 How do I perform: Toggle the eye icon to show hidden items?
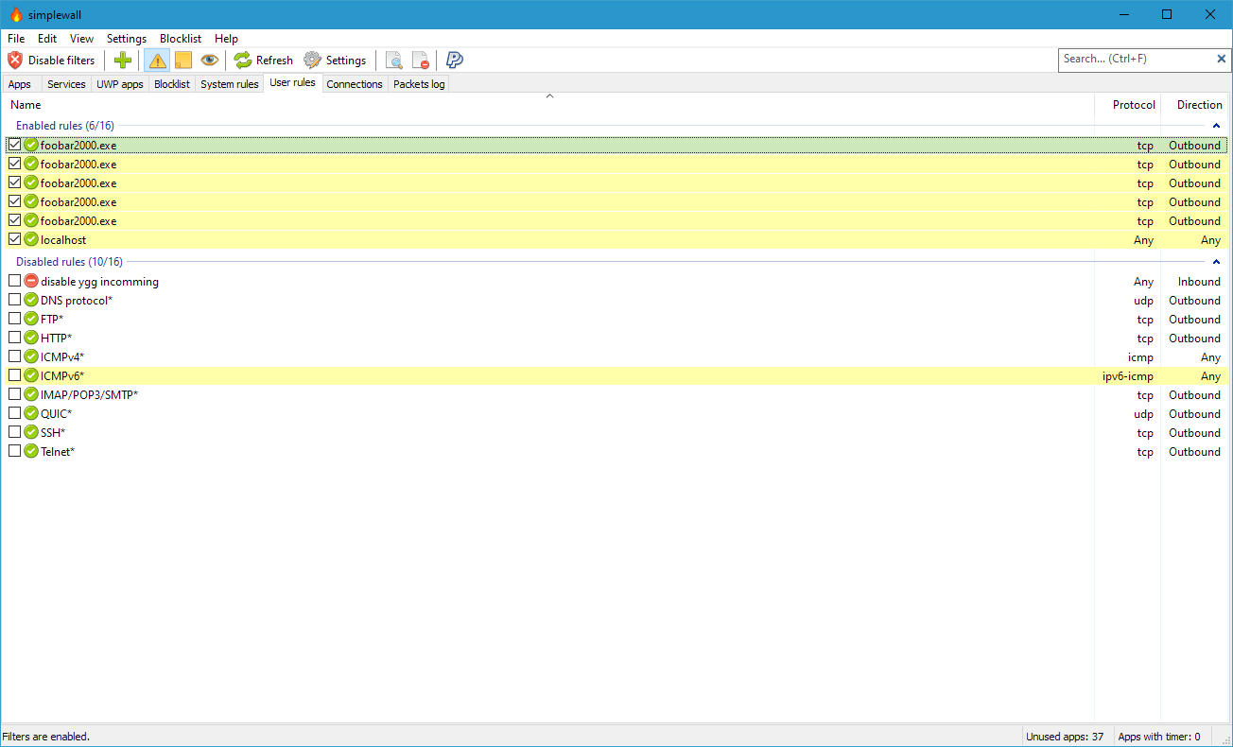209,60
